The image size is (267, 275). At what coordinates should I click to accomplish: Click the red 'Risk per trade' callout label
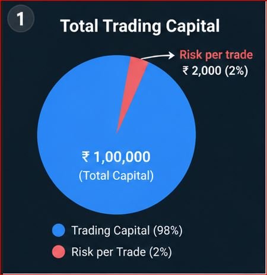pos(216,55)
